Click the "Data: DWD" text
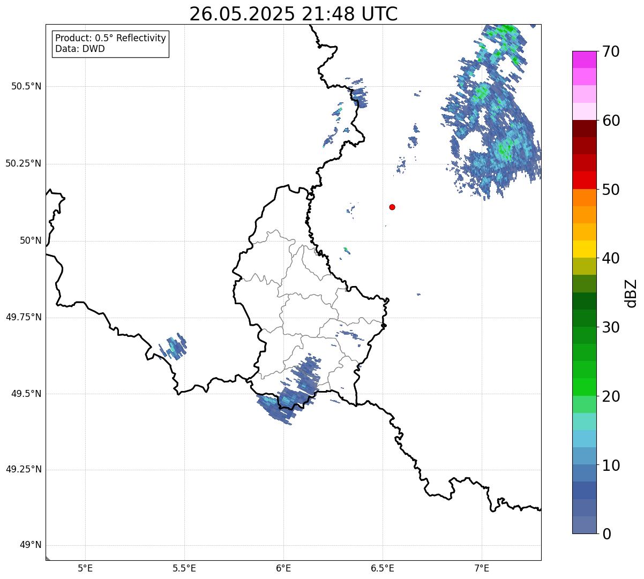 point(80,49)
